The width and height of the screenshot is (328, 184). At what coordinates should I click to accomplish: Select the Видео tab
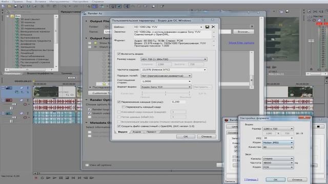click(122, 132)
